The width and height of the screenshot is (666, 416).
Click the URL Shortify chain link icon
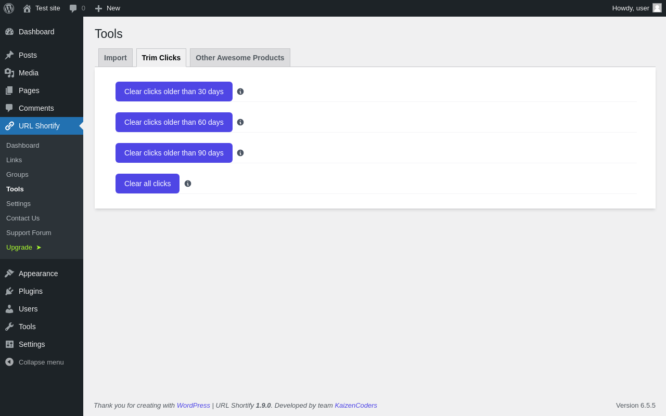[9, 126]
